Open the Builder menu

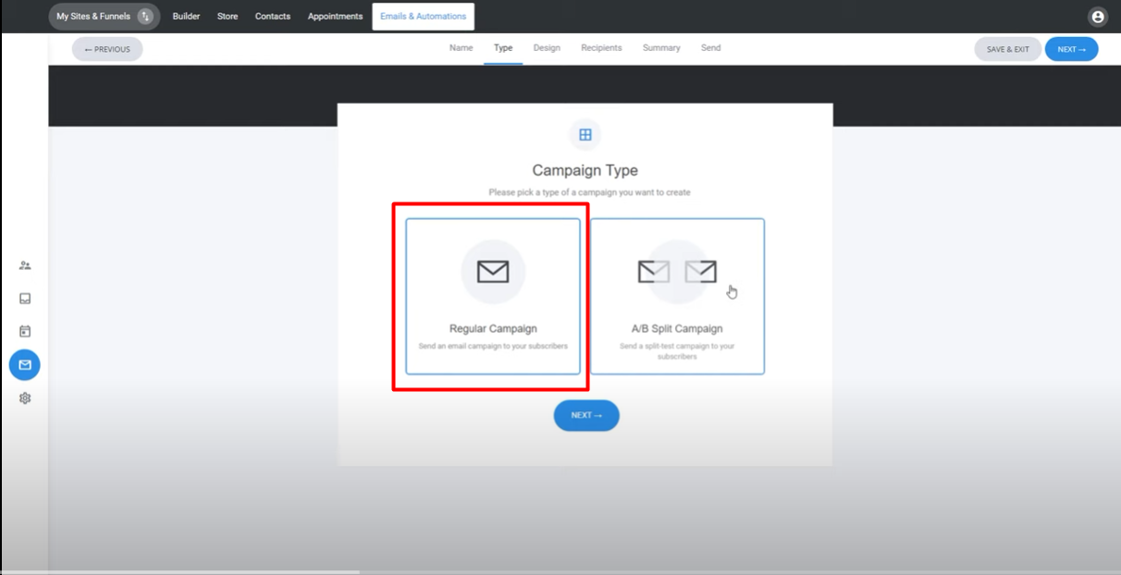click(186, 17)
